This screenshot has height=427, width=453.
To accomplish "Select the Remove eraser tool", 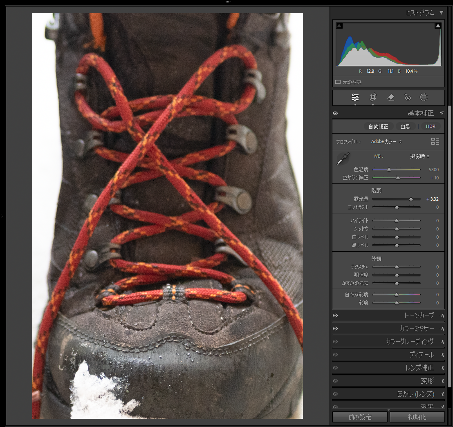I will (390, 97).
